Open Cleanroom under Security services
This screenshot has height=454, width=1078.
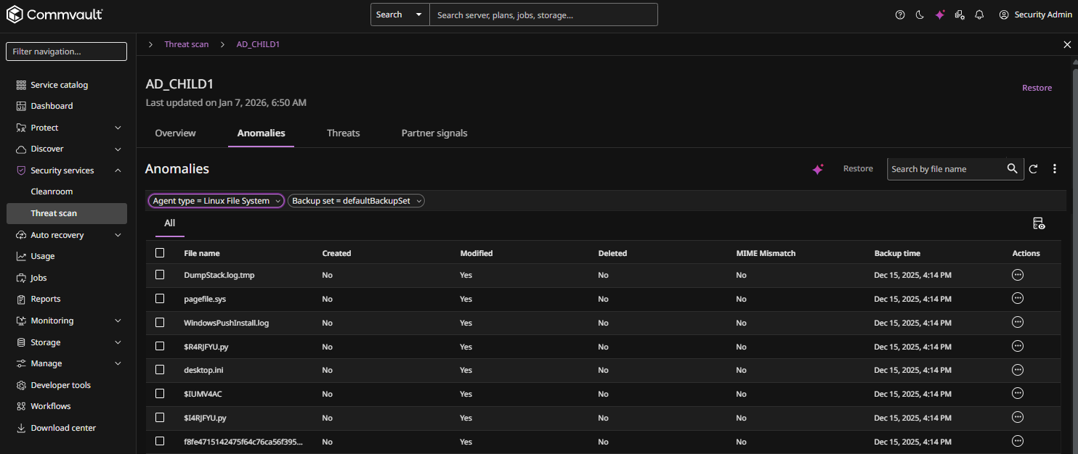[52, 191]
